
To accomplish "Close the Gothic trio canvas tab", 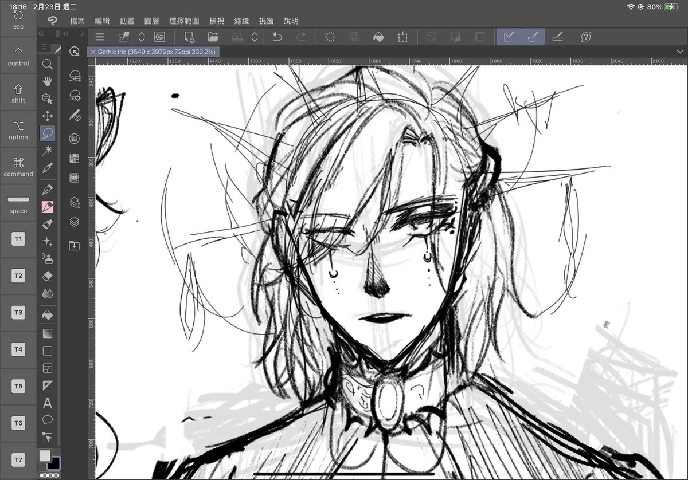I will 93,52.
